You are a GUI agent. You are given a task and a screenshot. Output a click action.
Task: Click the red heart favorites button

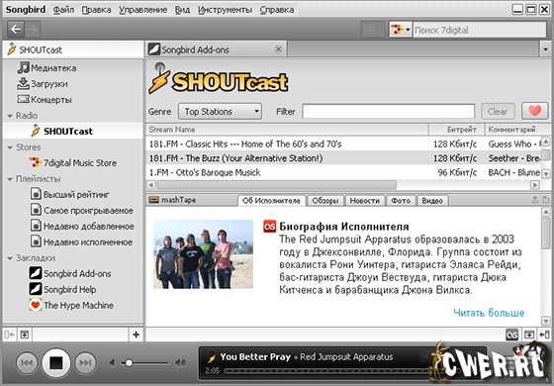pos(534,111)
